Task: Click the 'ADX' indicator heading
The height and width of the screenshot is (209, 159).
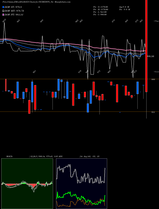Action: pos(60,156)
